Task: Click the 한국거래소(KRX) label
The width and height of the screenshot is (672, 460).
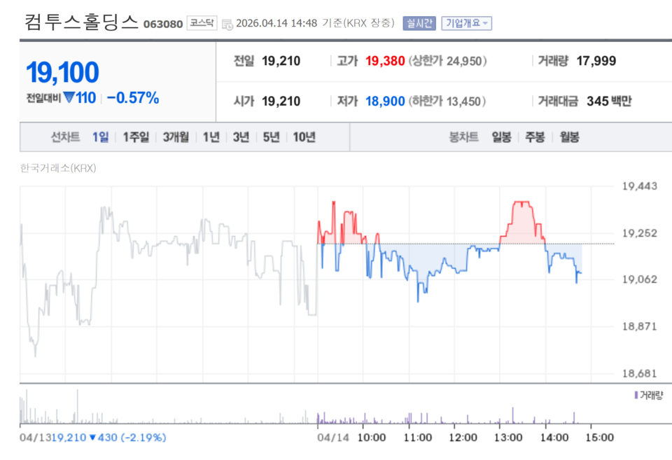Action: click(58, 168)
